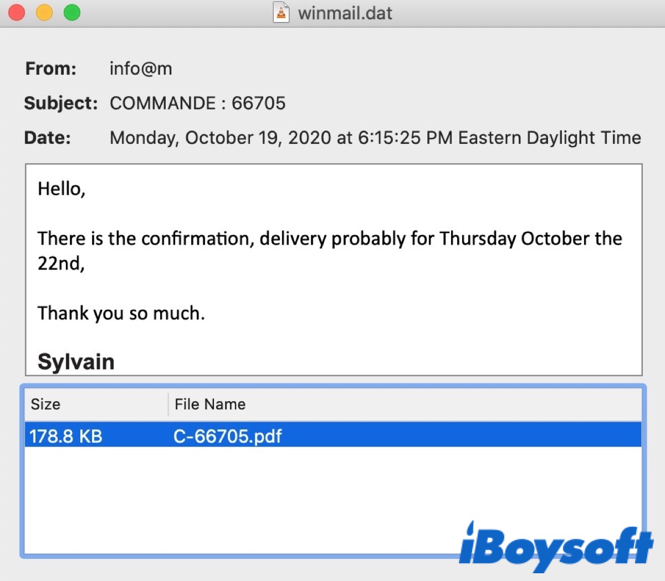Minimize the window with the yellow button
Viewport: 665px width, 581px height.
click(44, 12)
